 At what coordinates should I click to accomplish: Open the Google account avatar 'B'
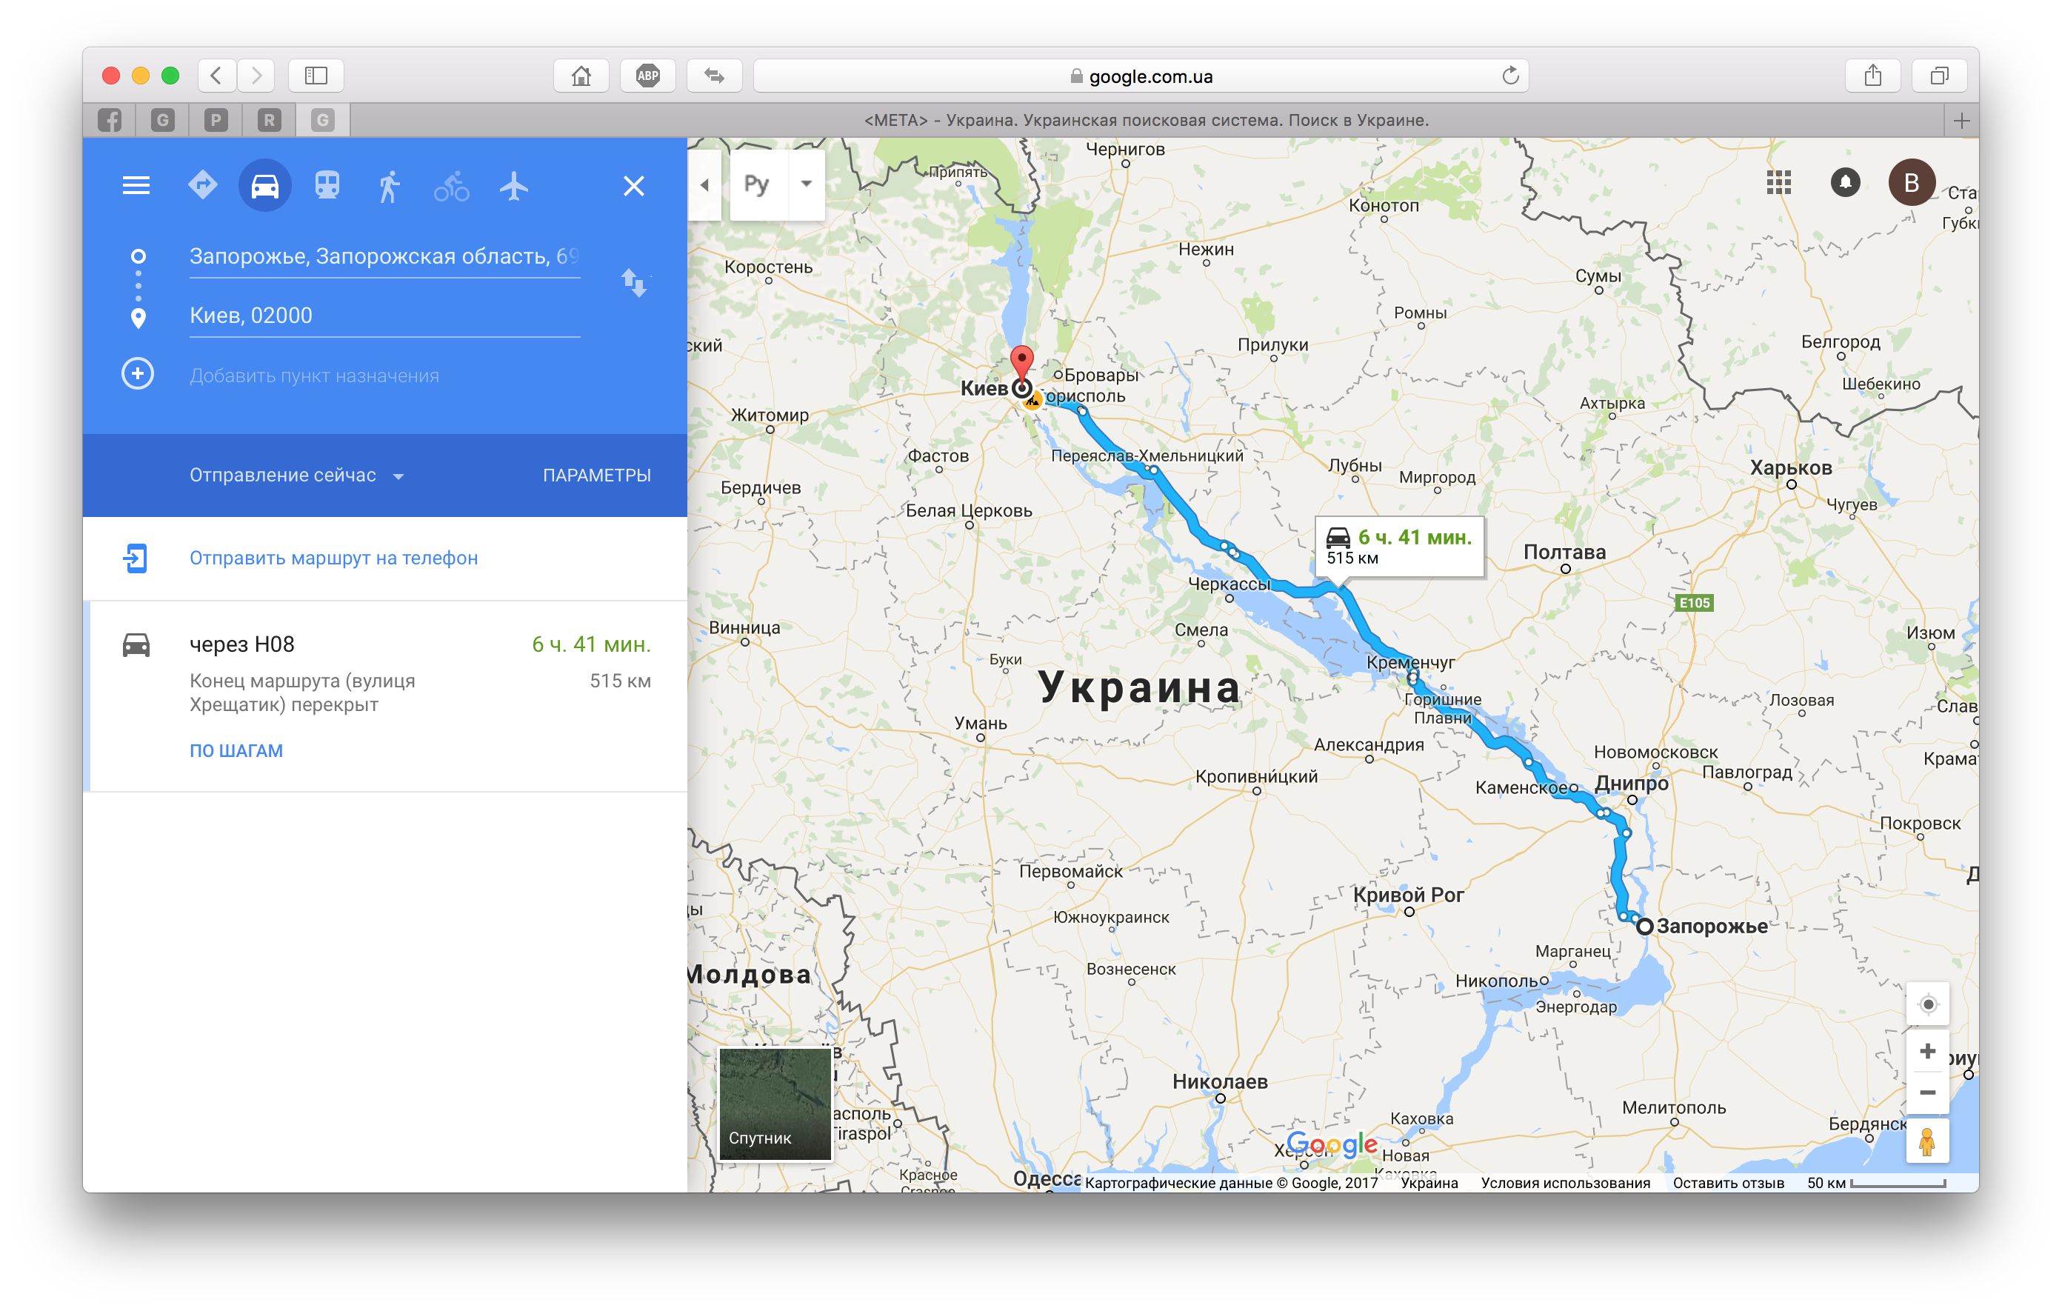tap(1912, 182)
